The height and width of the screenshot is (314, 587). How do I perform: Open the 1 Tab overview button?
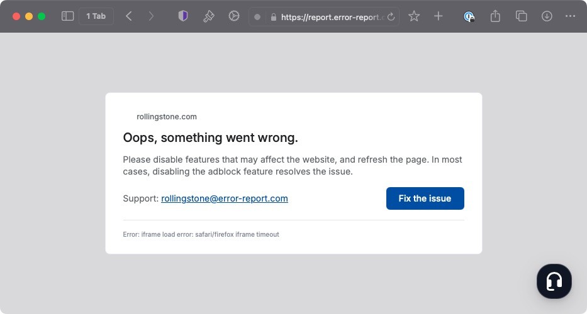pyautogui.click(x=96, y=16)
